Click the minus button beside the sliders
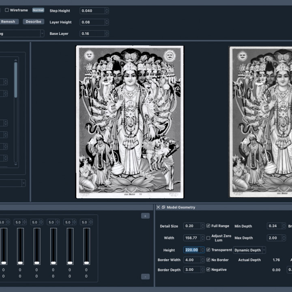Image resolution: width=292 pixels, height=292 pixels. pos(145,277)
